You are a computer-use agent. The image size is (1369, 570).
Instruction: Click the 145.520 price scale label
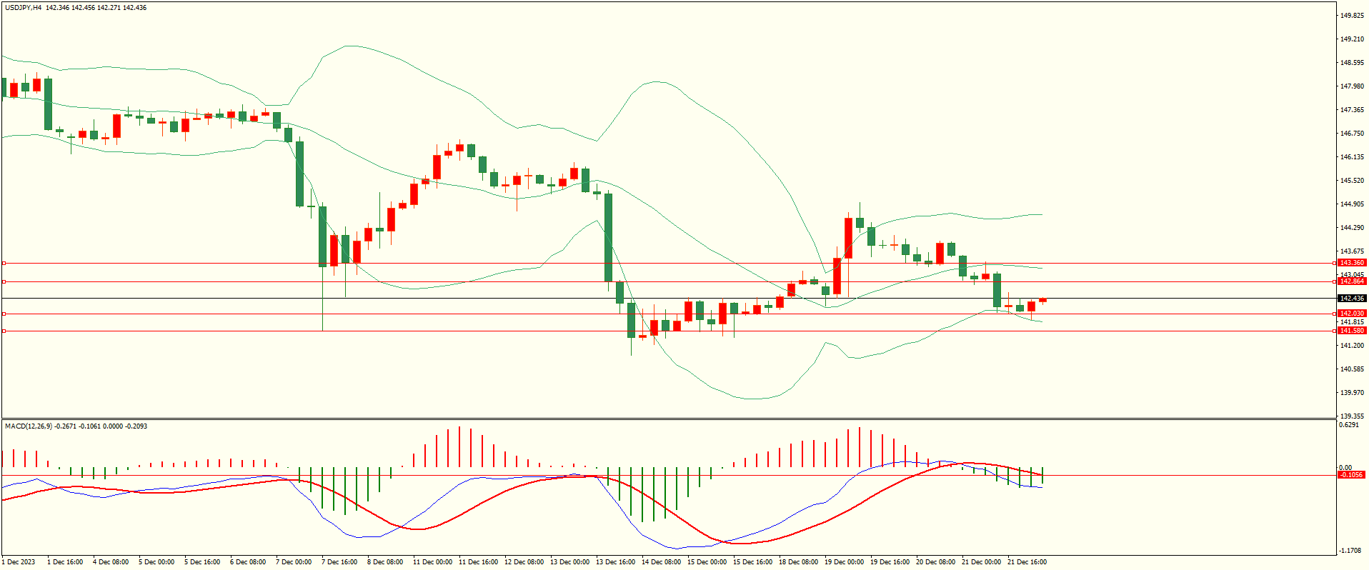tap(1352, 181)
